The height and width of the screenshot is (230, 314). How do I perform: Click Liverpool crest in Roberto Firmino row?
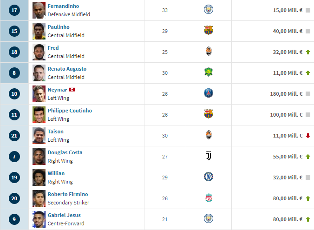209,197
